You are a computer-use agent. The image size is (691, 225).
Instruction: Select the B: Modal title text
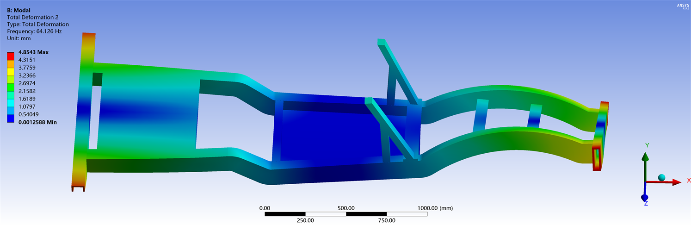(x=19, y=10)
